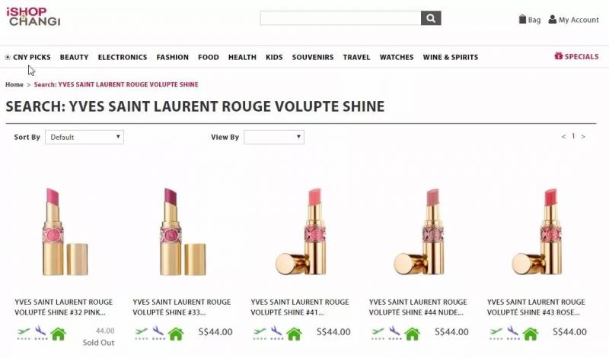Open the Beauty menu

(74, 57)
